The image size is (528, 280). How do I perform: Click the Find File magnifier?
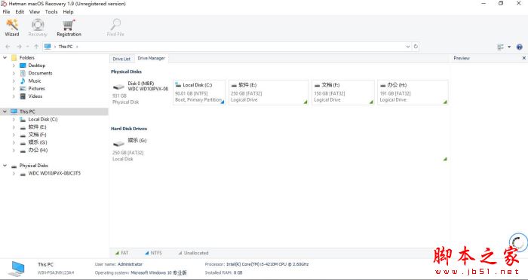[115, 28]
